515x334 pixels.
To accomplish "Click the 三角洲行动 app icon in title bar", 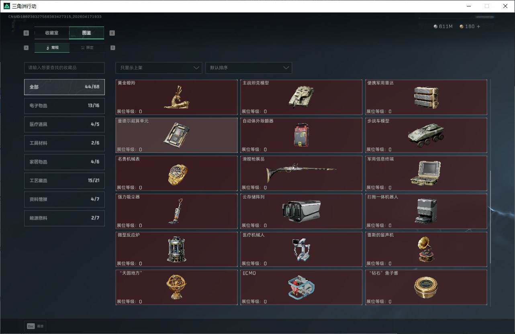I will point(6,6).
